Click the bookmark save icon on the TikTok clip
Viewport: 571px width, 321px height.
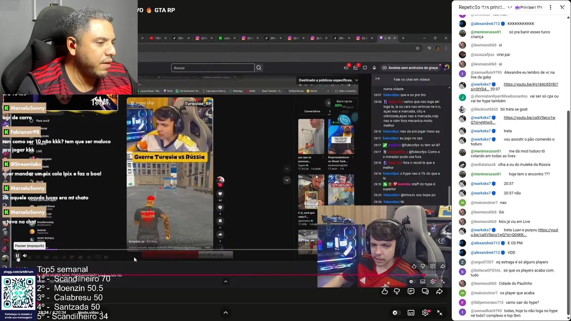coord(220,221)
